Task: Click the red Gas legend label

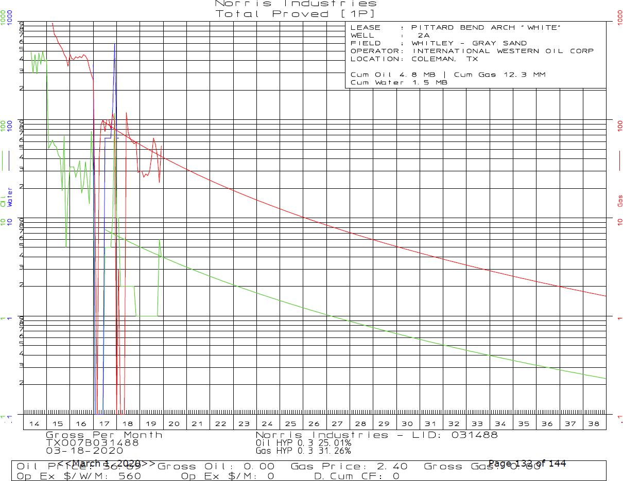Action: [x=620, y=201]
